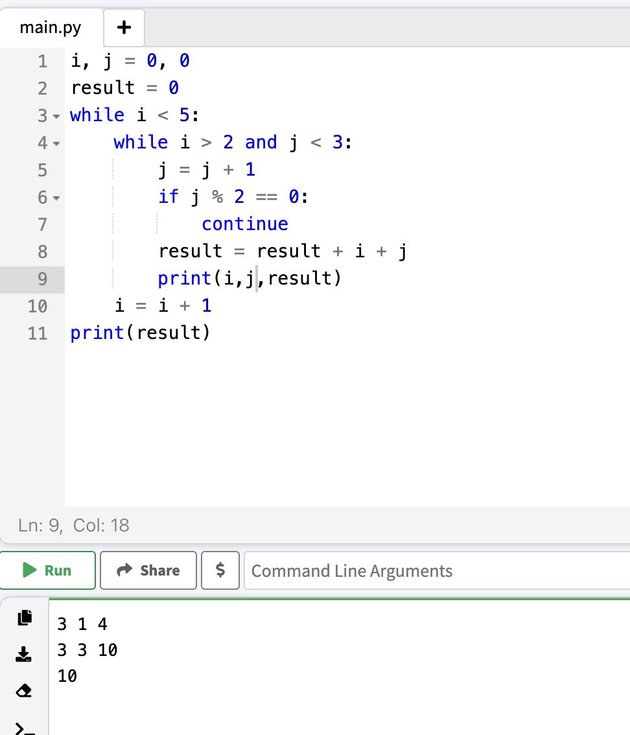
Task: Click the Share button
Action: tap(148, 570)
